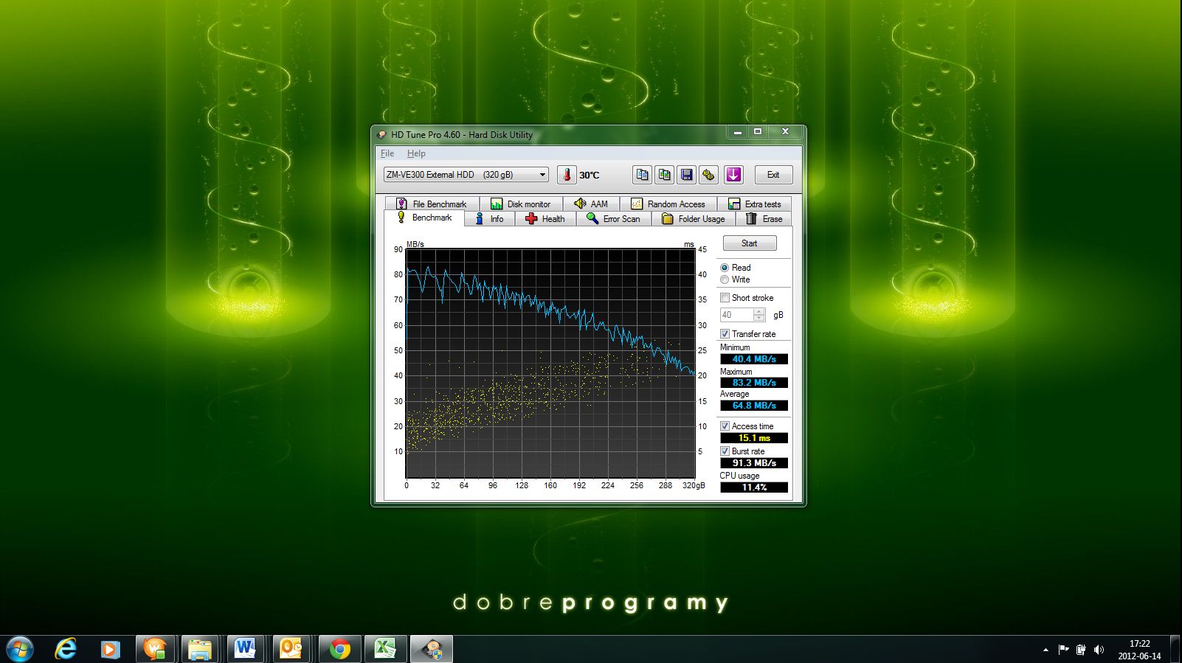The height and width of the screenshot is (663, 1182).
Task: Open Excel from the taskbar
Action: (385, 649)
